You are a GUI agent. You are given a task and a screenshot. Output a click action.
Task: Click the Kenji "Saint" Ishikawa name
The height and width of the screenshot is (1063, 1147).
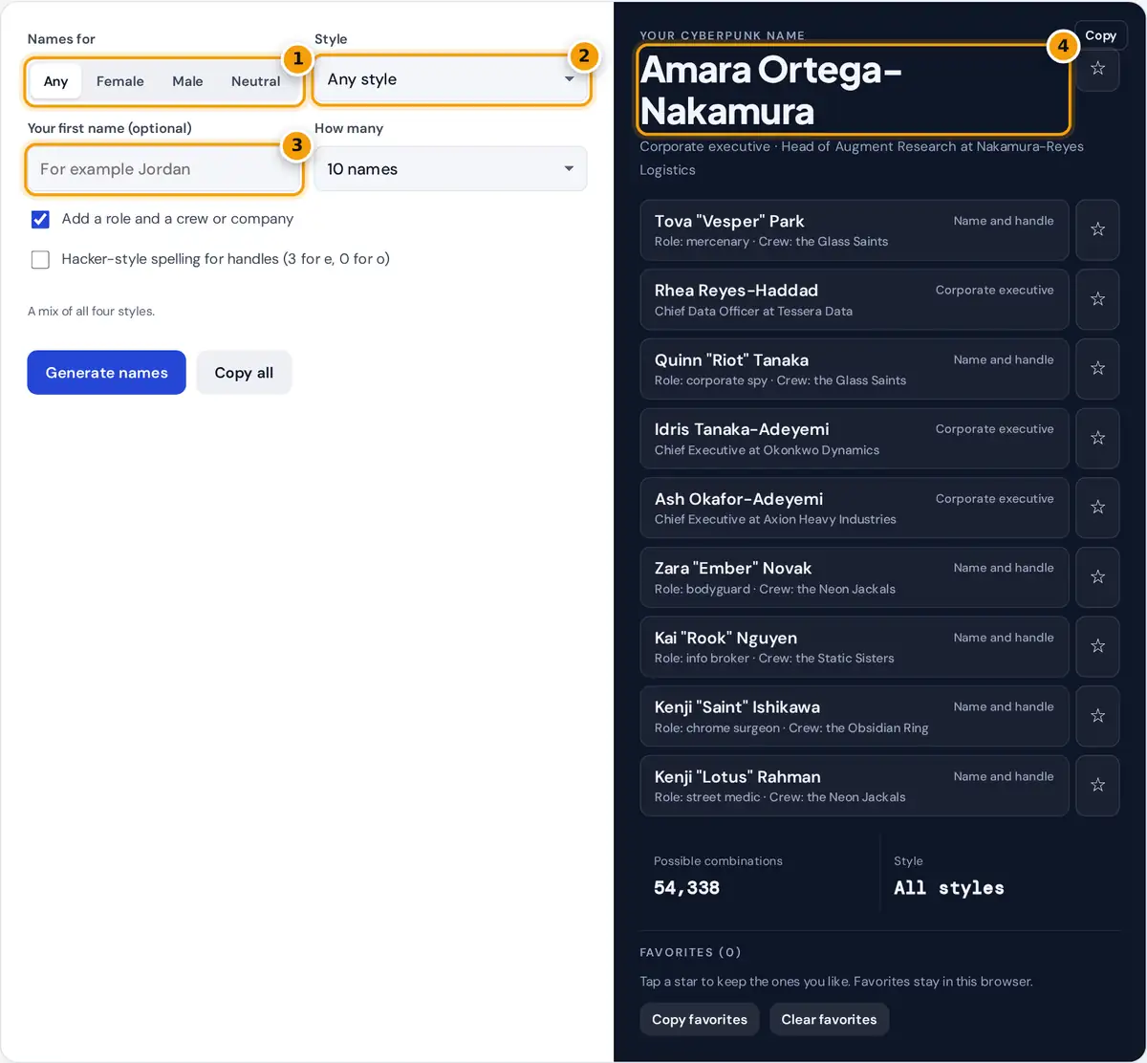737,707
